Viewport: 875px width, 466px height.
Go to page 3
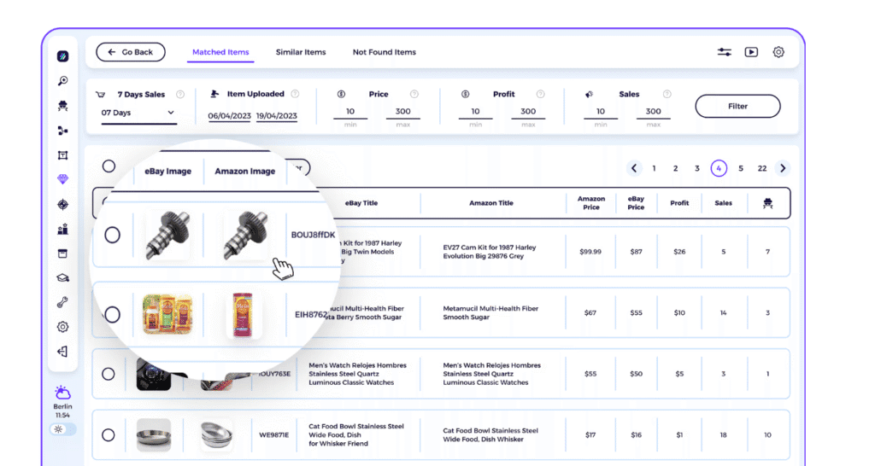click(697, 168)
